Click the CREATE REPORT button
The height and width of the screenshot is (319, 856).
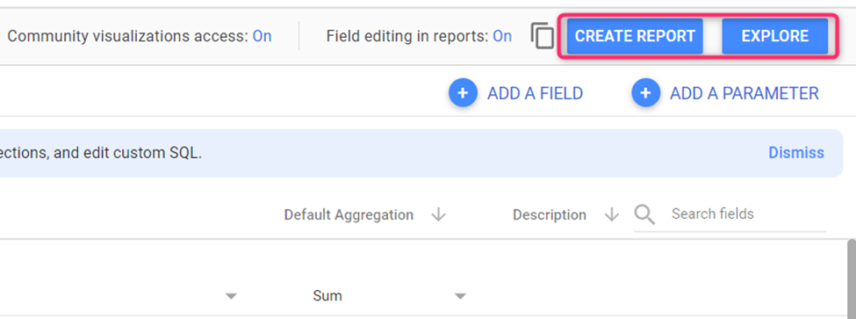tap(635, 36)
